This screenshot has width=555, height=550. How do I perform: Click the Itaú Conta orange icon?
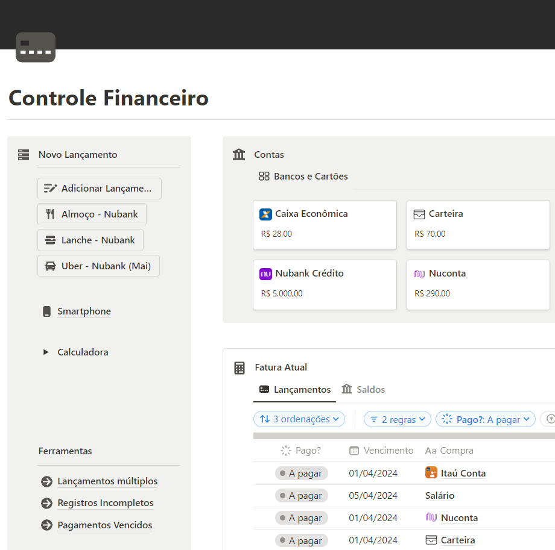click(431, 473)
